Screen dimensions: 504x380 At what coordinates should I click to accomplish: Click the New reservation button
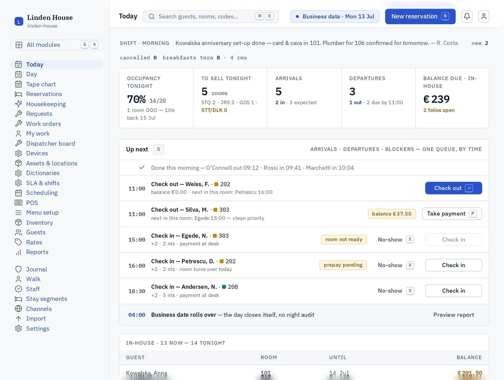[420, 16]
